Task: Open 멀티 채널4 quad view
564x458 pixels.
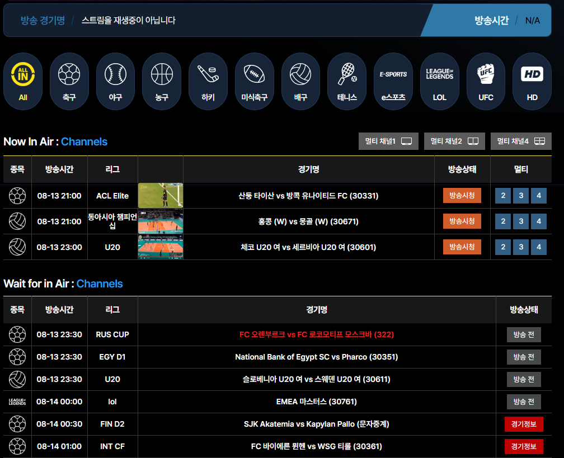Action: pyautogui.click(x=521, y=141)
